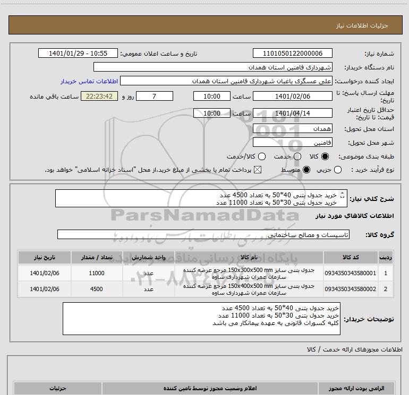Click price validity date 1401/04/14 field
Image resolution: width=409 pixels, height=395 pixels.
pyautogui.click(x=292, y=113)
